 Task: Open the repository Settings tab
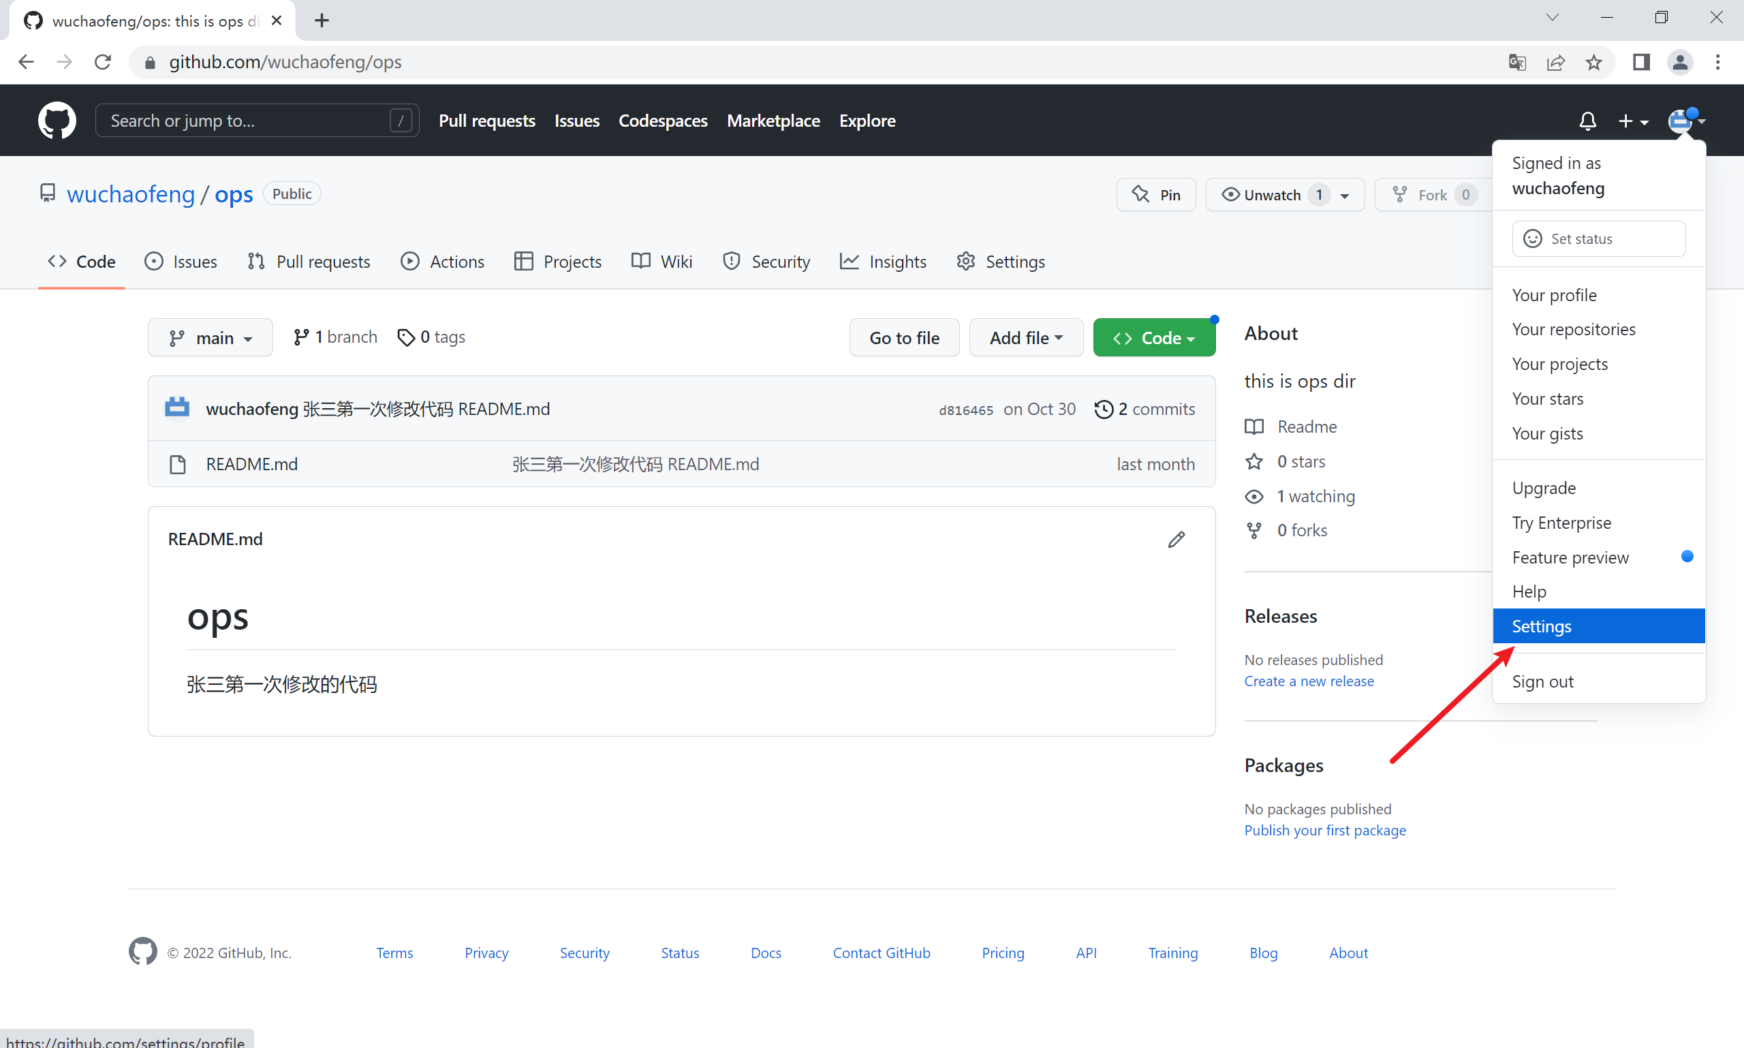coord(1001,261)
